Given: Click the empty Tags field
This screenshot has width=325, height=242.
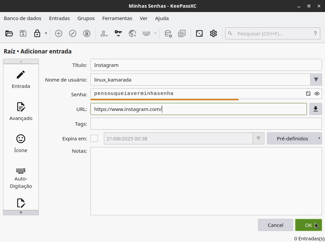Looking at the screenshot, I should 206,124.
